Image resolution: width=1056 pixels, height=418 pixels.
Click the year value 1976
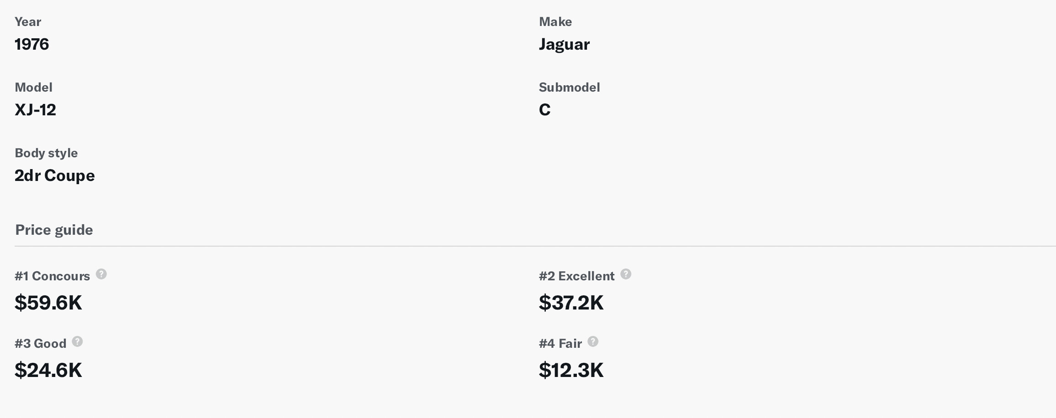[32, 44]
